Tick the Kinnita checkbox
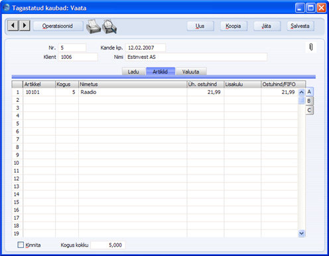329x256 pixels. pyautogui.click(x=21, y=245)
